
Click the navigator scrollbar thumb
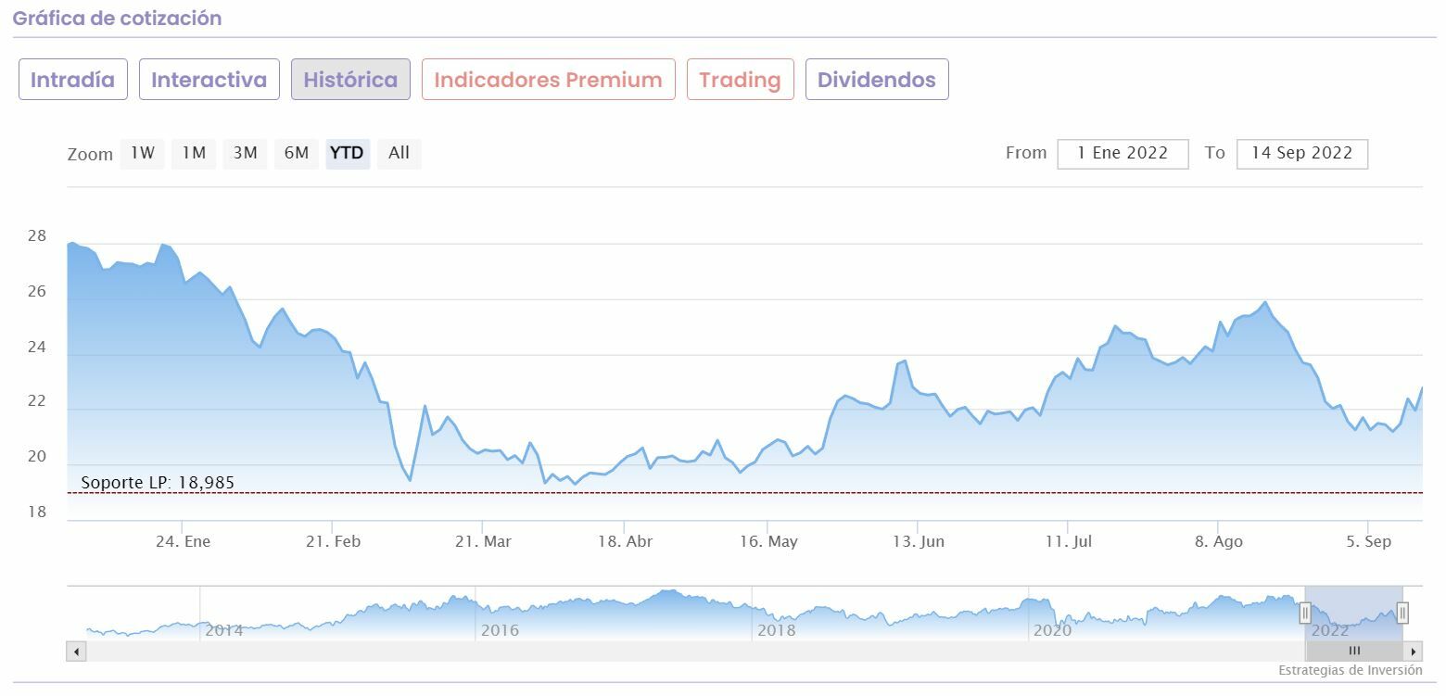pos(1354,652)
